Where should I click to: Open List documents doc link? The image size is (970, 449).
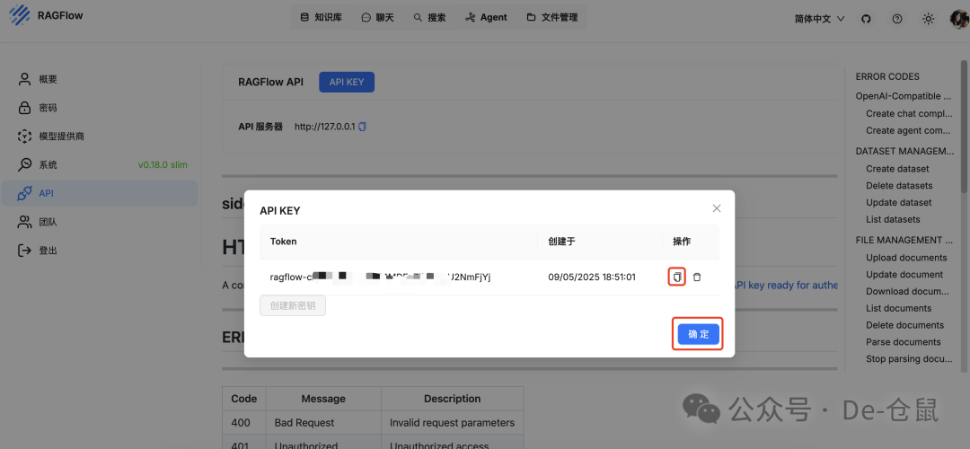click(x=899, y=308)
